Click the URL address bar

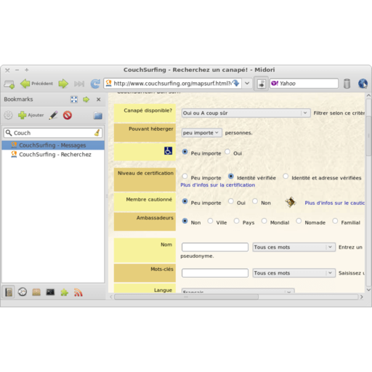[172, 84]
